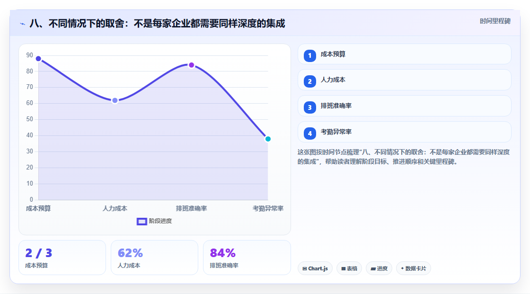
Task: Click the y-axis value 90
Action: (30, 55)
